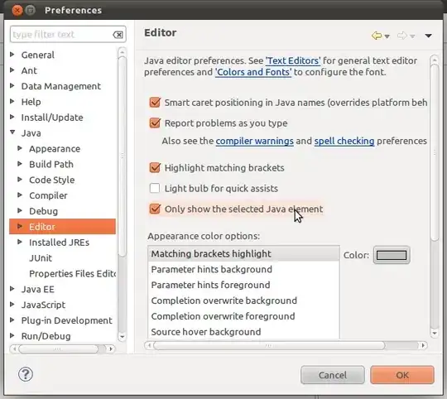This screenshot has width=447, height=399.
Task: Open the 'Colors and Fonts' link
Action: pos(253,72)
